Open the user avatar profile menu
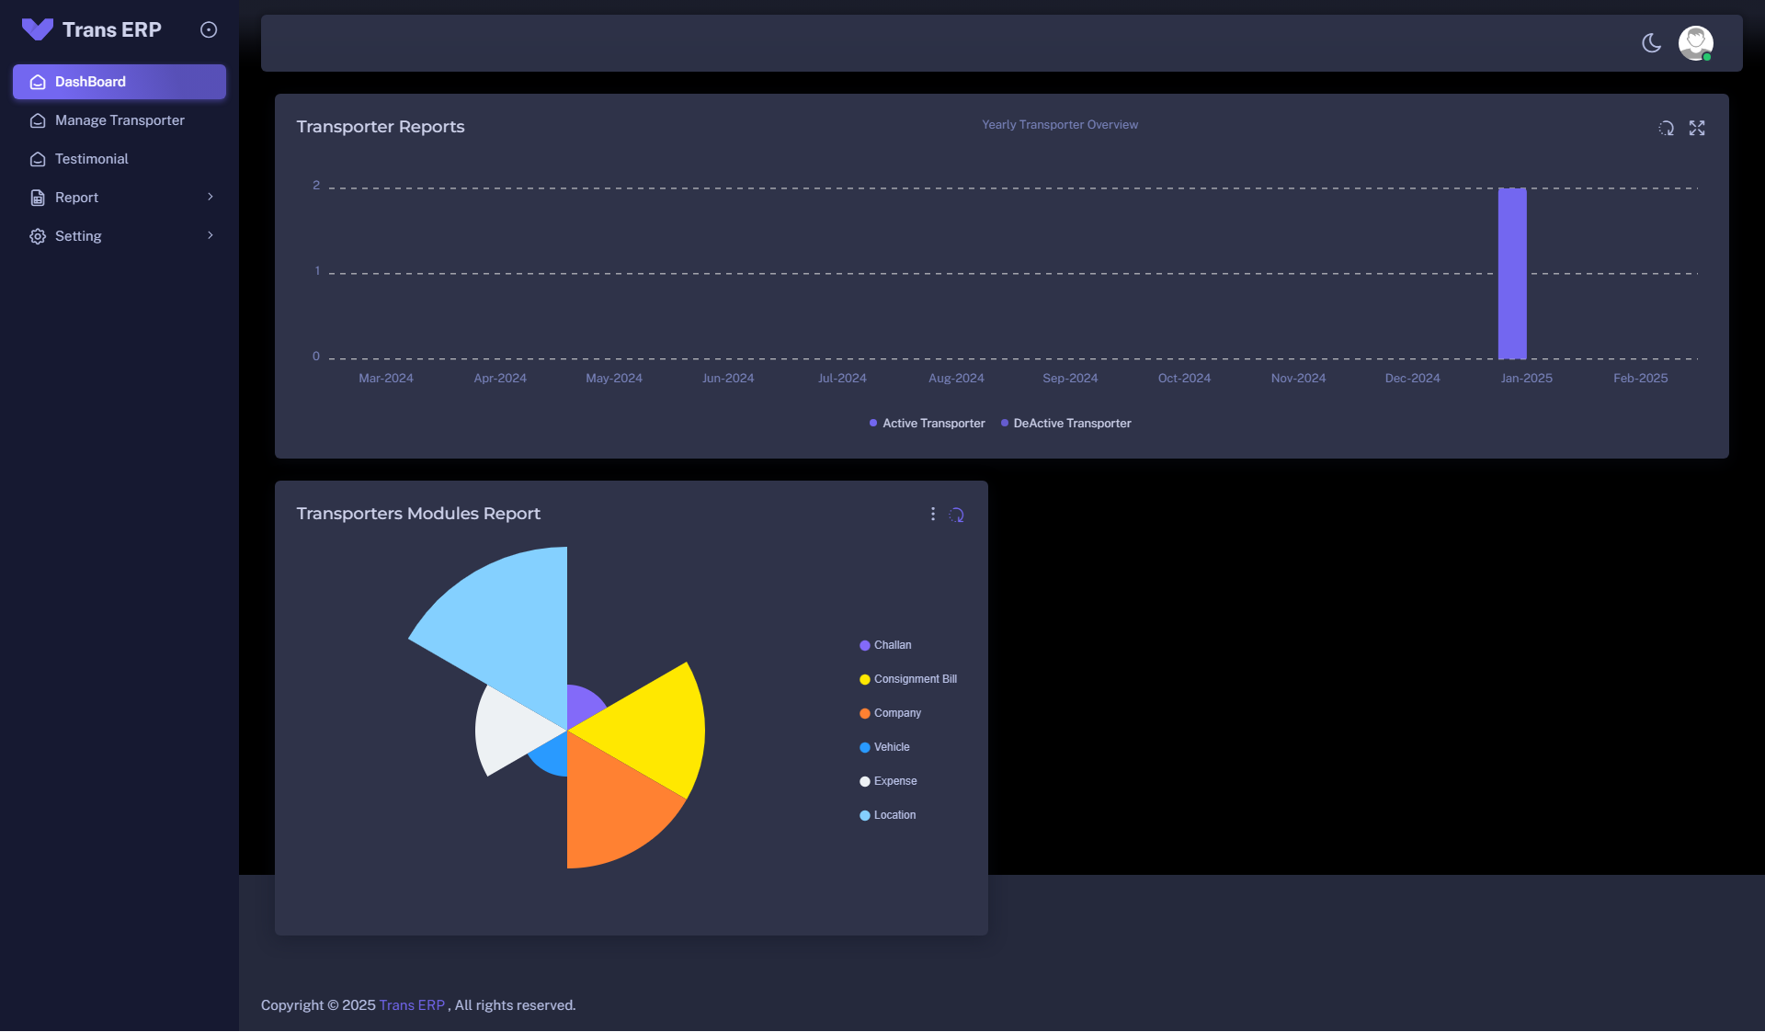1765x1032 pixels. (1696, 43)
